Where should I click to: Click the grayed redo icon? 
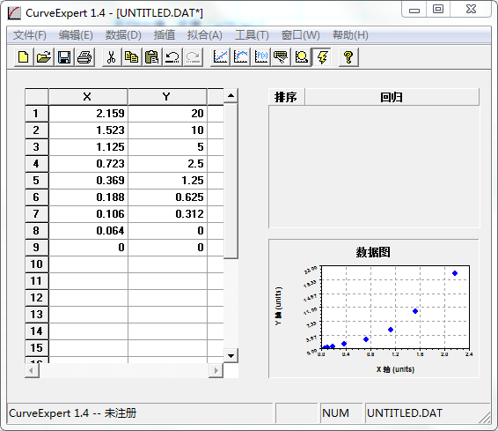(x=193, y=57)
